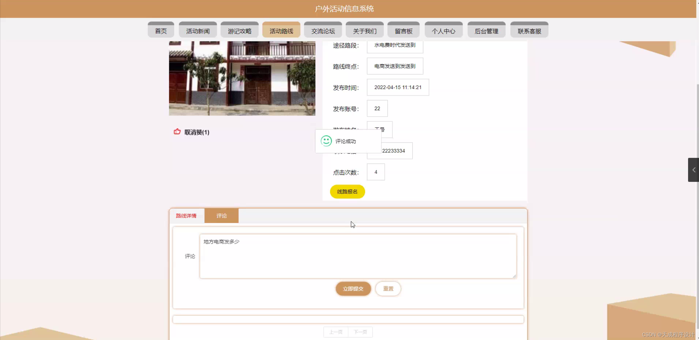Image resolution: width=699 pixels, height=340 pixels.
Task: Click the route house photo thumbnail
Action: point(242,78)
